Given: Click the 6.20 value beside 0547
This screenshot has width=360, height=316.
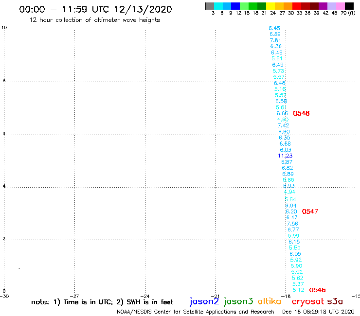Looking at the screenshot, I should (x=291, y=211).
